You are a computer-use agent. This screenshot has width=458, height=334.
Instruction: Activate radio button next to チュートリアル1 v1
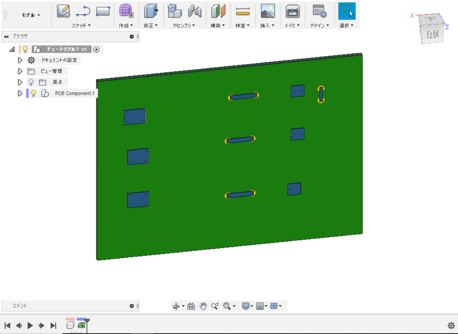click(96, 49)
